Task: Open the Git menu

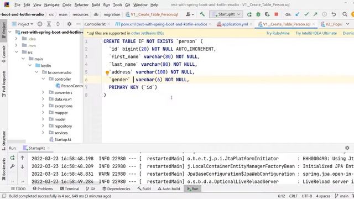Action: pos(128,5)
